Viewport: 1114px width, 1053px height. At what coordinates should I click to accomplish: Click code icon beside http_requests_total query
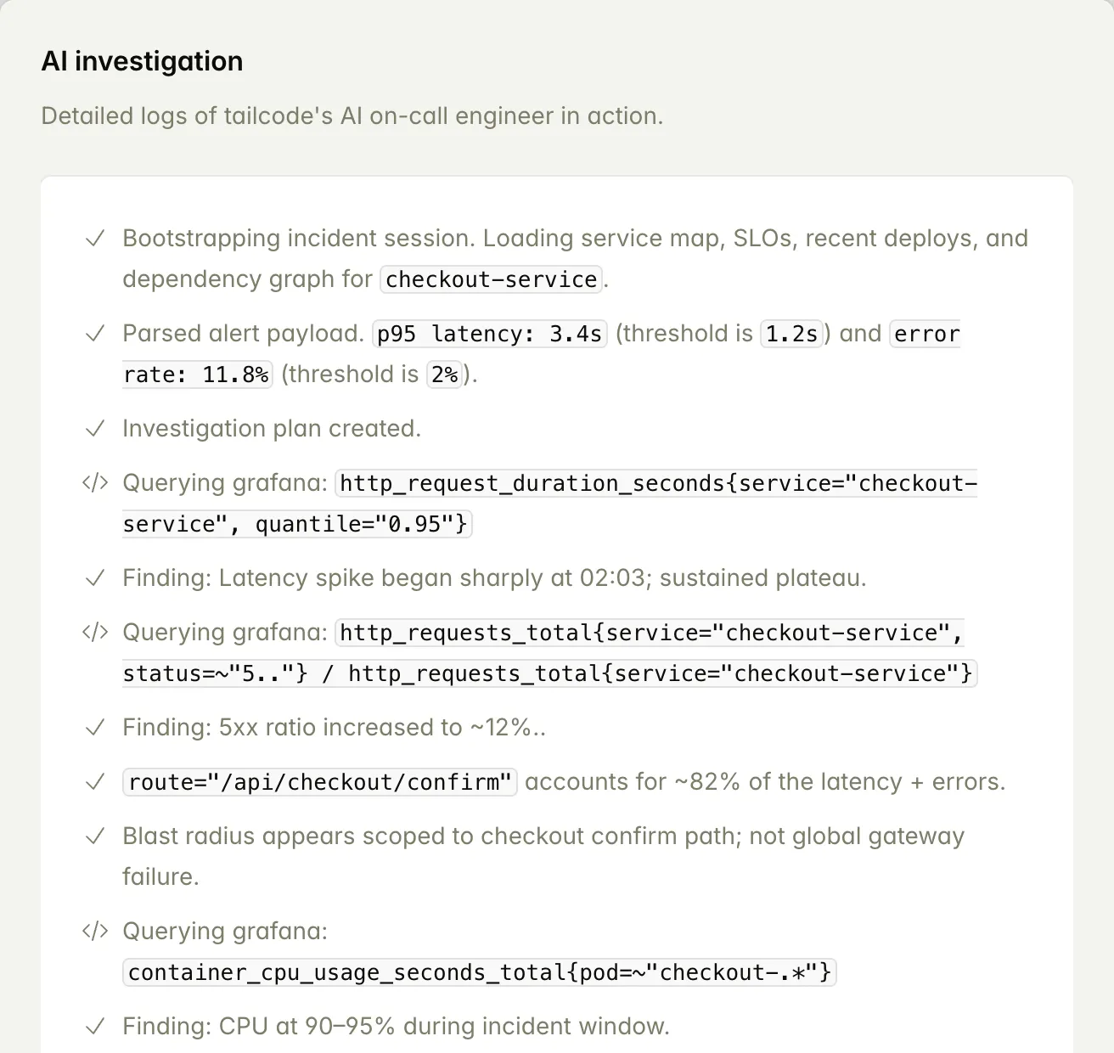pos(95,633)
